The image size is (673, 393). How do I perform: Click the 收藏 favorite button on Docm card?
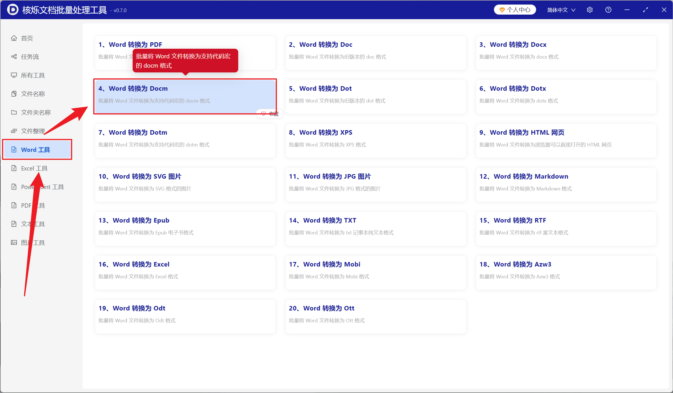269,114
